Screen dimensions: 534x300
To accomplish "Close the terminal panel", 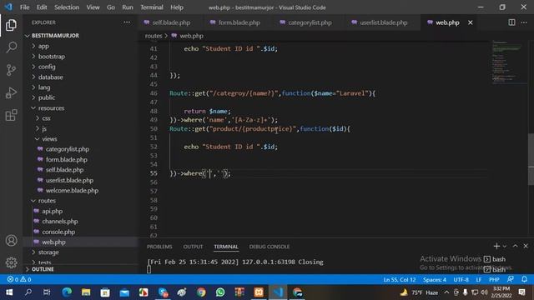I will tap(526, 246).
